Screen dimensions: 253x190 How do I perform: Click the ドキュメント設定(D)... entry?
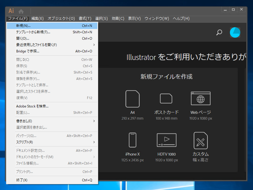[x=52, y=151]
